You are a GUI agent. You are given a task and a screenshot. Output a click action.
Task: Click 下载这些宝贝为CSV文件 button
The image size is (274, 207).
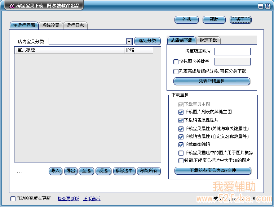(x=213, y=171)
